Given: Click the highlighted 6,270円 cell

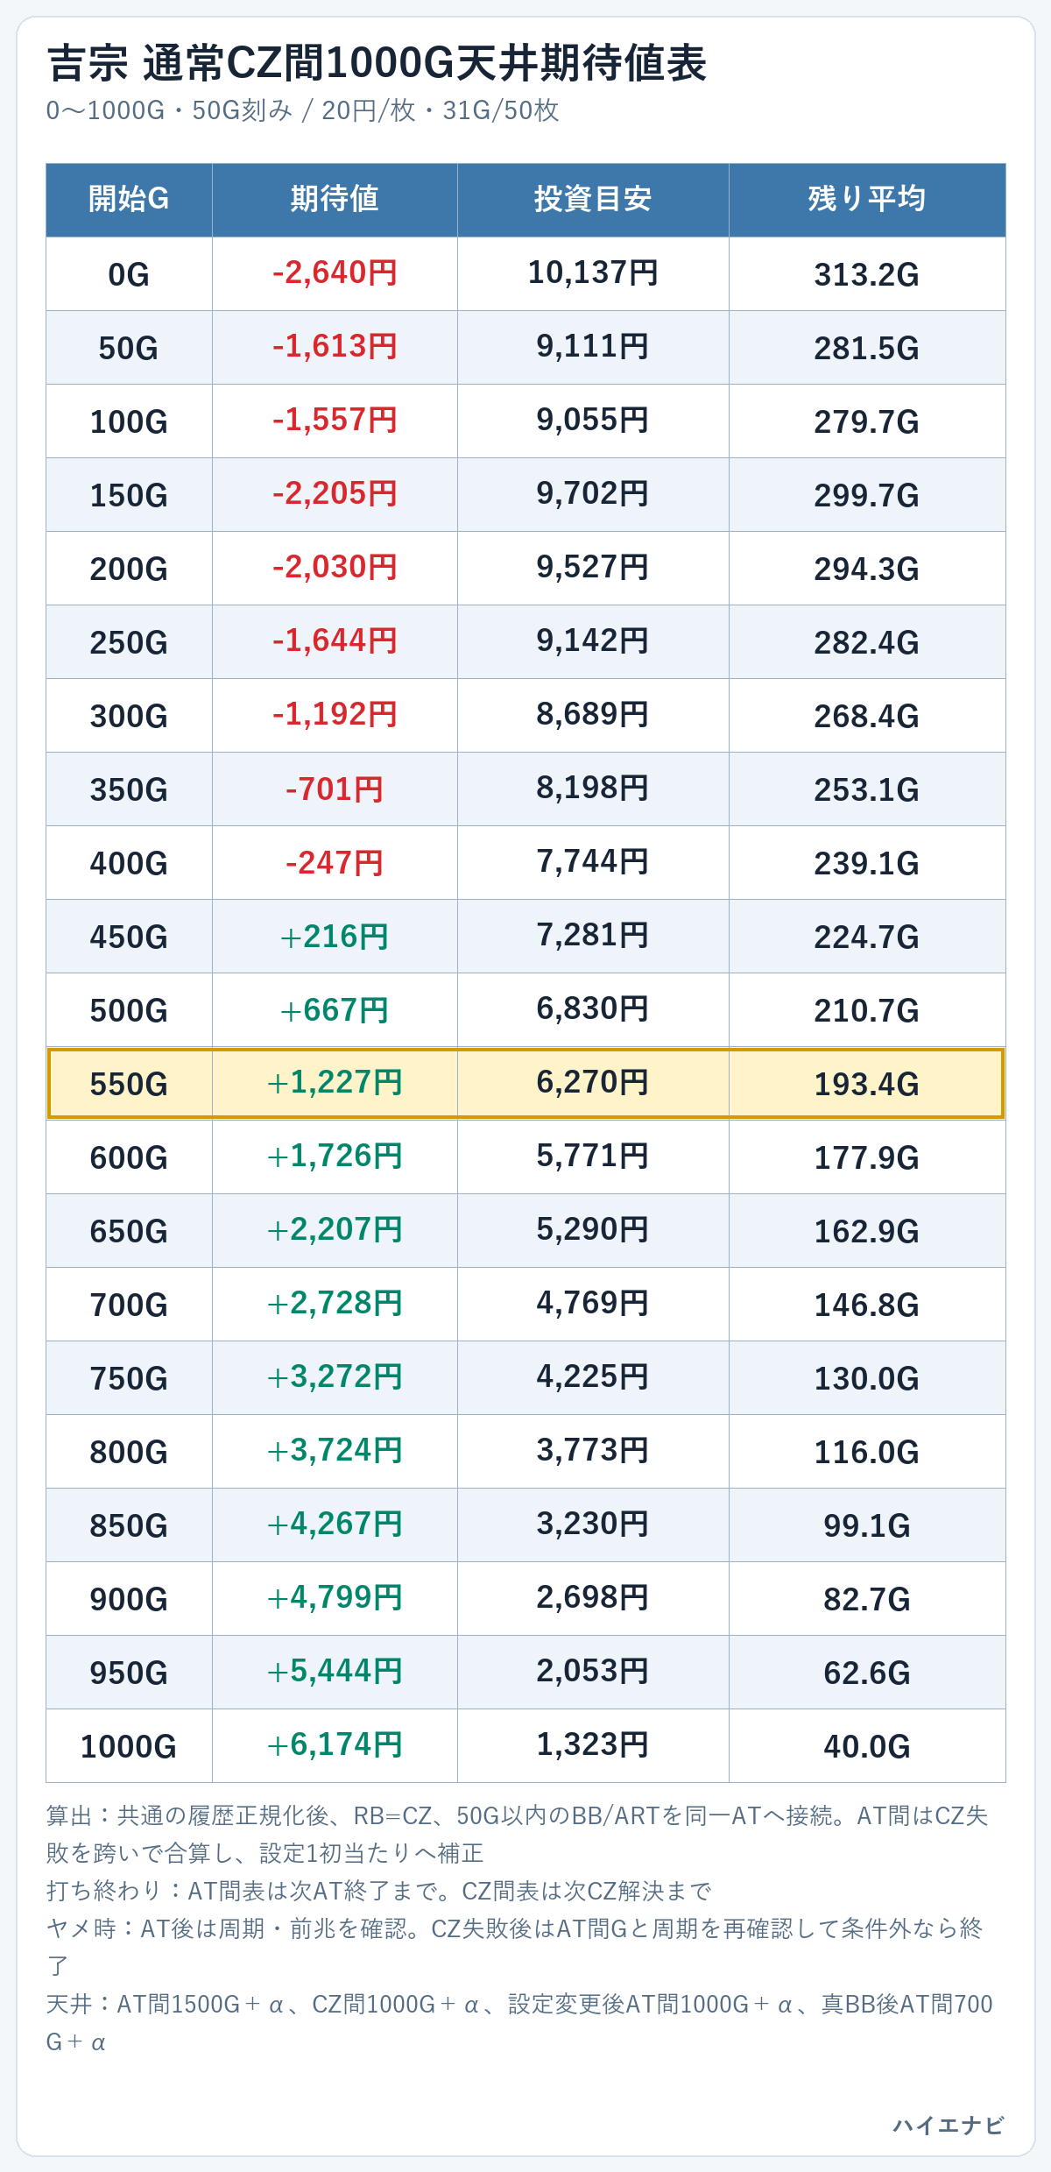Looking at the screenshot, I should pos(593,1084).
